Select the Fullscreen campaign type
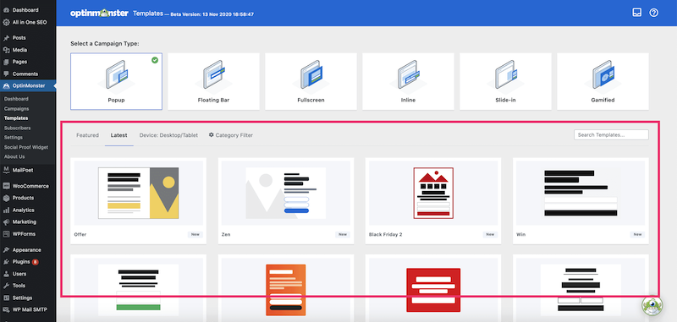 point(311,81)
